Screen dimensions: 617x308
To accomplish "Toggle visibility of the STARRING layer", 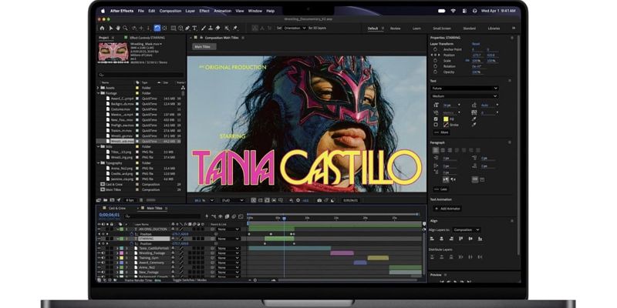I will point(99,239).
